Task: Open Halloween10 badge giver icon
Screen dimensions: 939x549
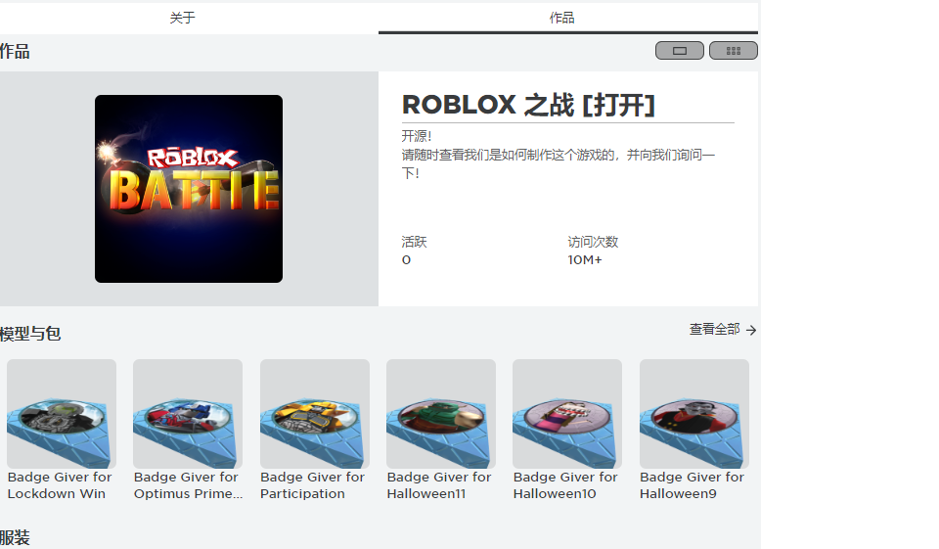Action: pos(567,414)
